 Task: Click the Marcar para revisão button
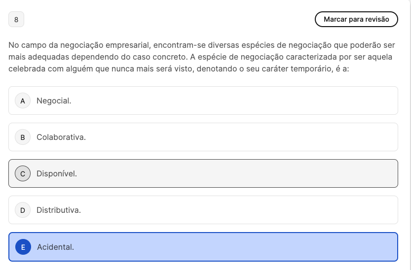tap(356, 19)
